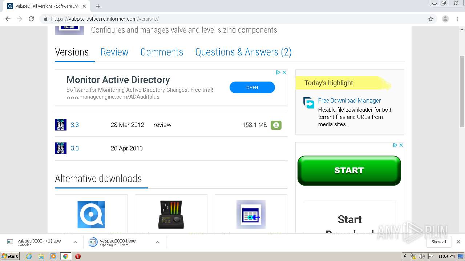
Task: Open the Action Center flag icon
Action: pyautogui.click(x=430, y=256)
